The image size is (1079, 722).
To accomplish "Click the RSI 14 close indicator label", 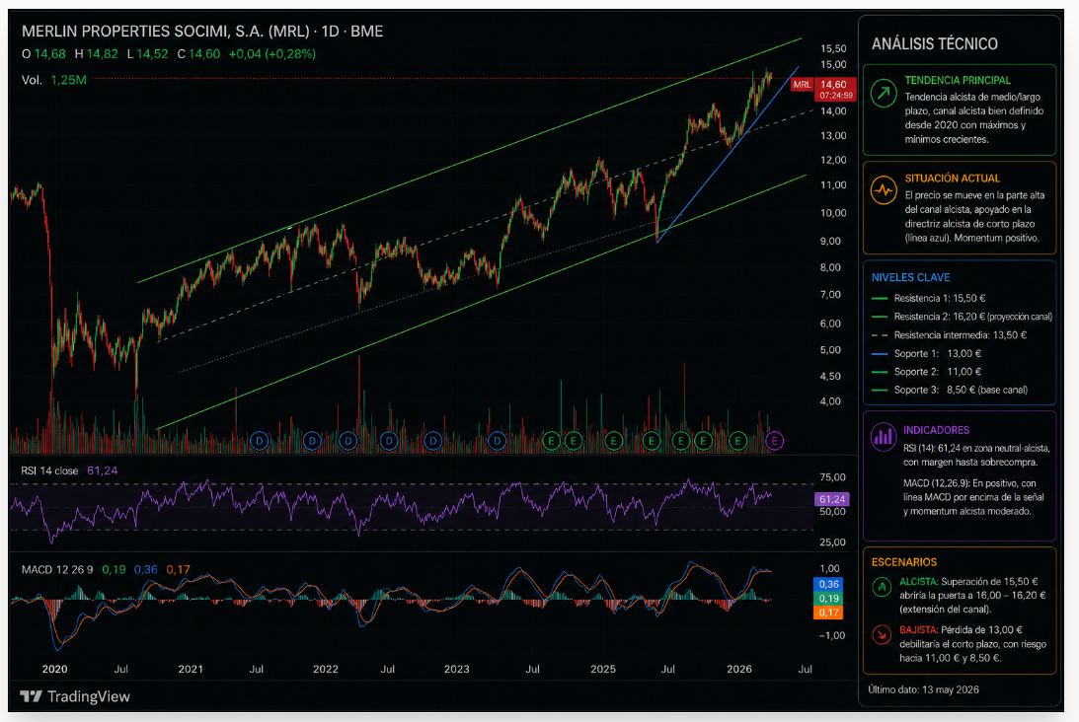I will [49, 471].
